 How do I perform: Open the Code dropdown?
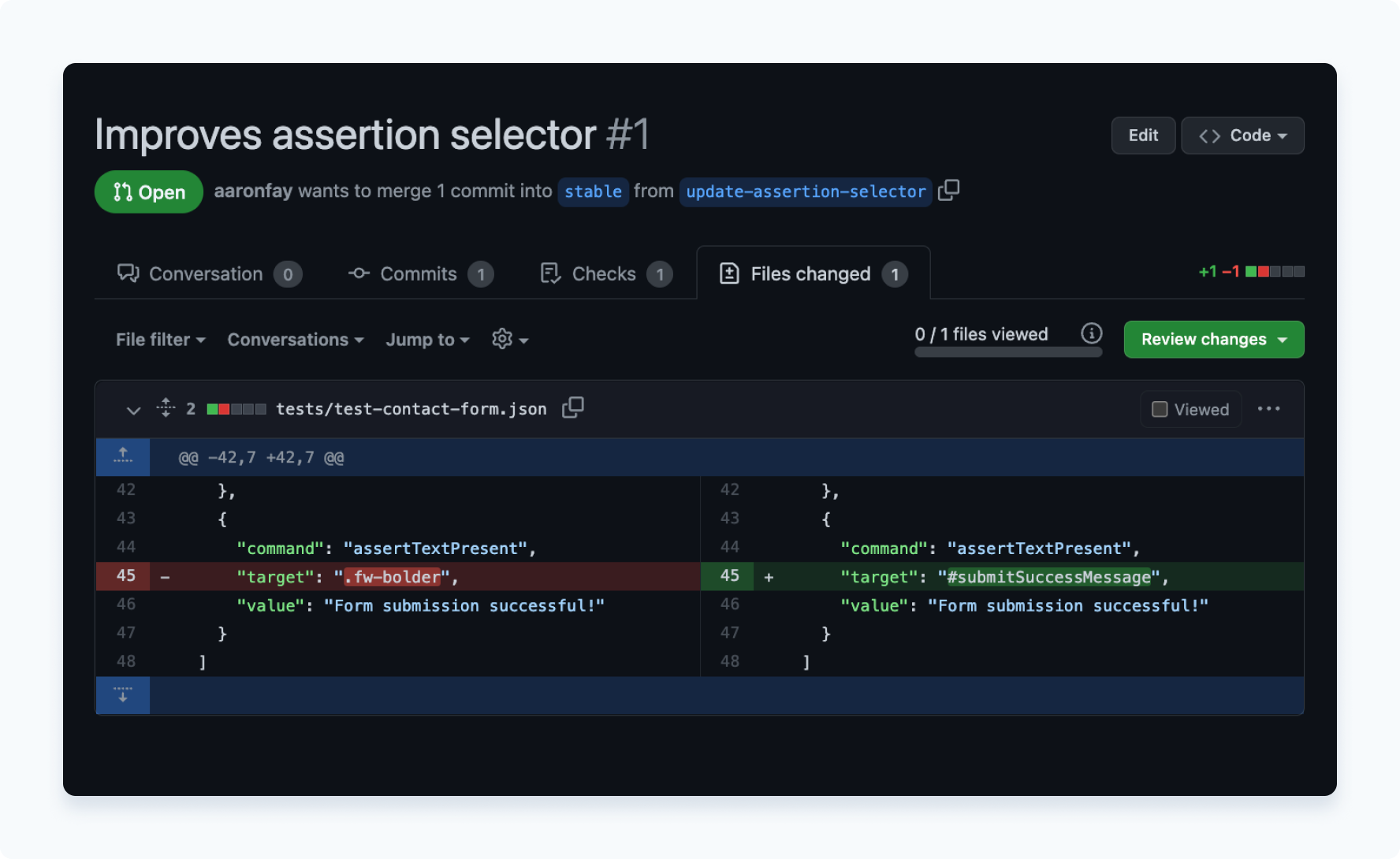pos(1242,136)
